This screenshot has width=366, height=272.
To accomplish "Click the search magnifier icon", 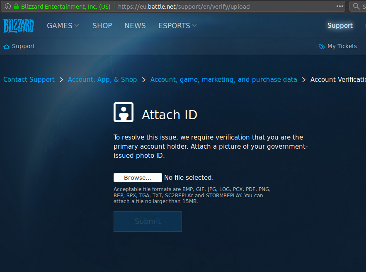I will click(356, 6).
